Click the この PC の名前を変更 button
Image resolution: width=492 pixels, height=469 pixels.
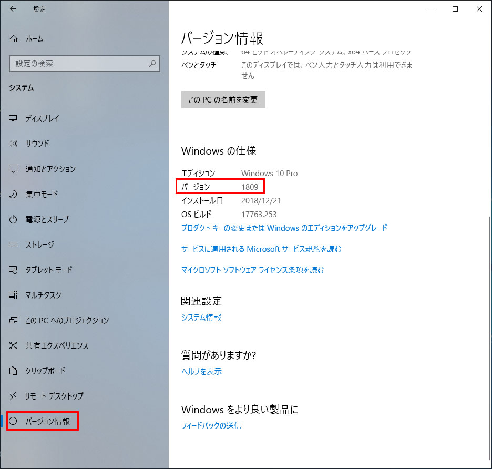pyautogui.click(x=223, y=99)
